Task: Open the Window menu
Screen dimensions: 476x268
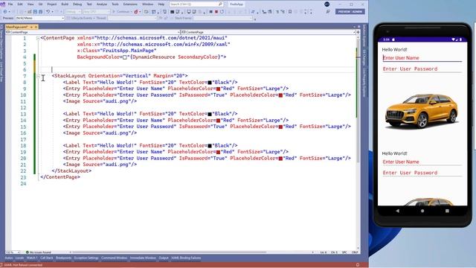Action: (x=147, y=4)
